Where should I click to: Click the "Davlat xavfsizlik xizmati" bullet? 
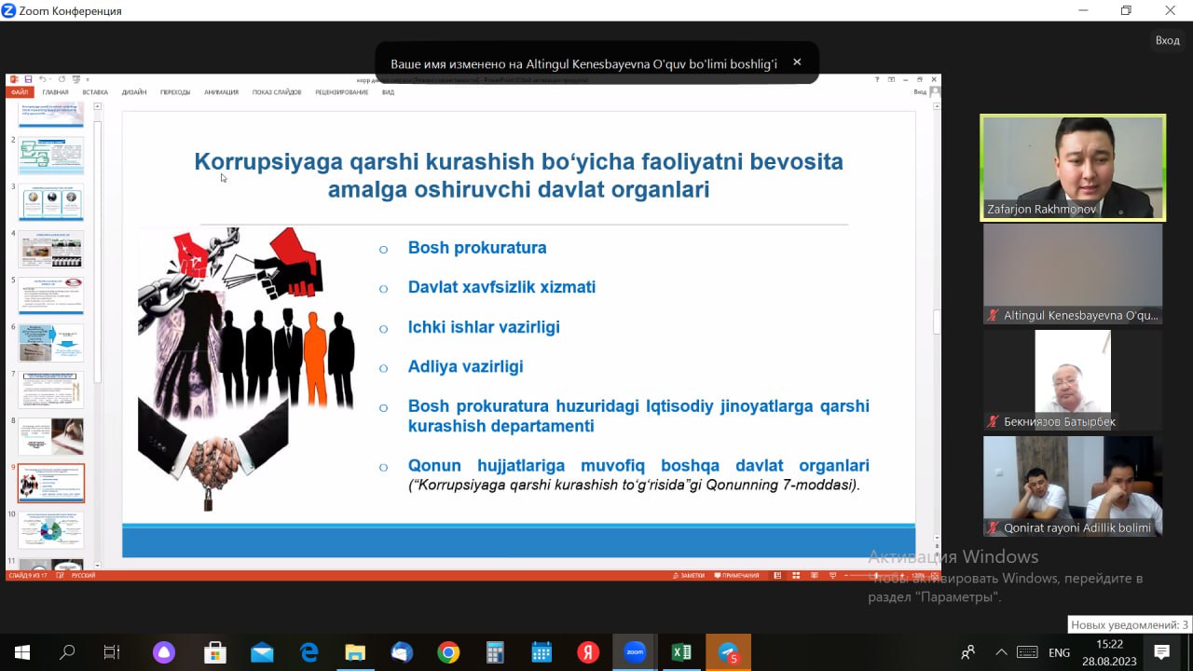coord(501,287)
